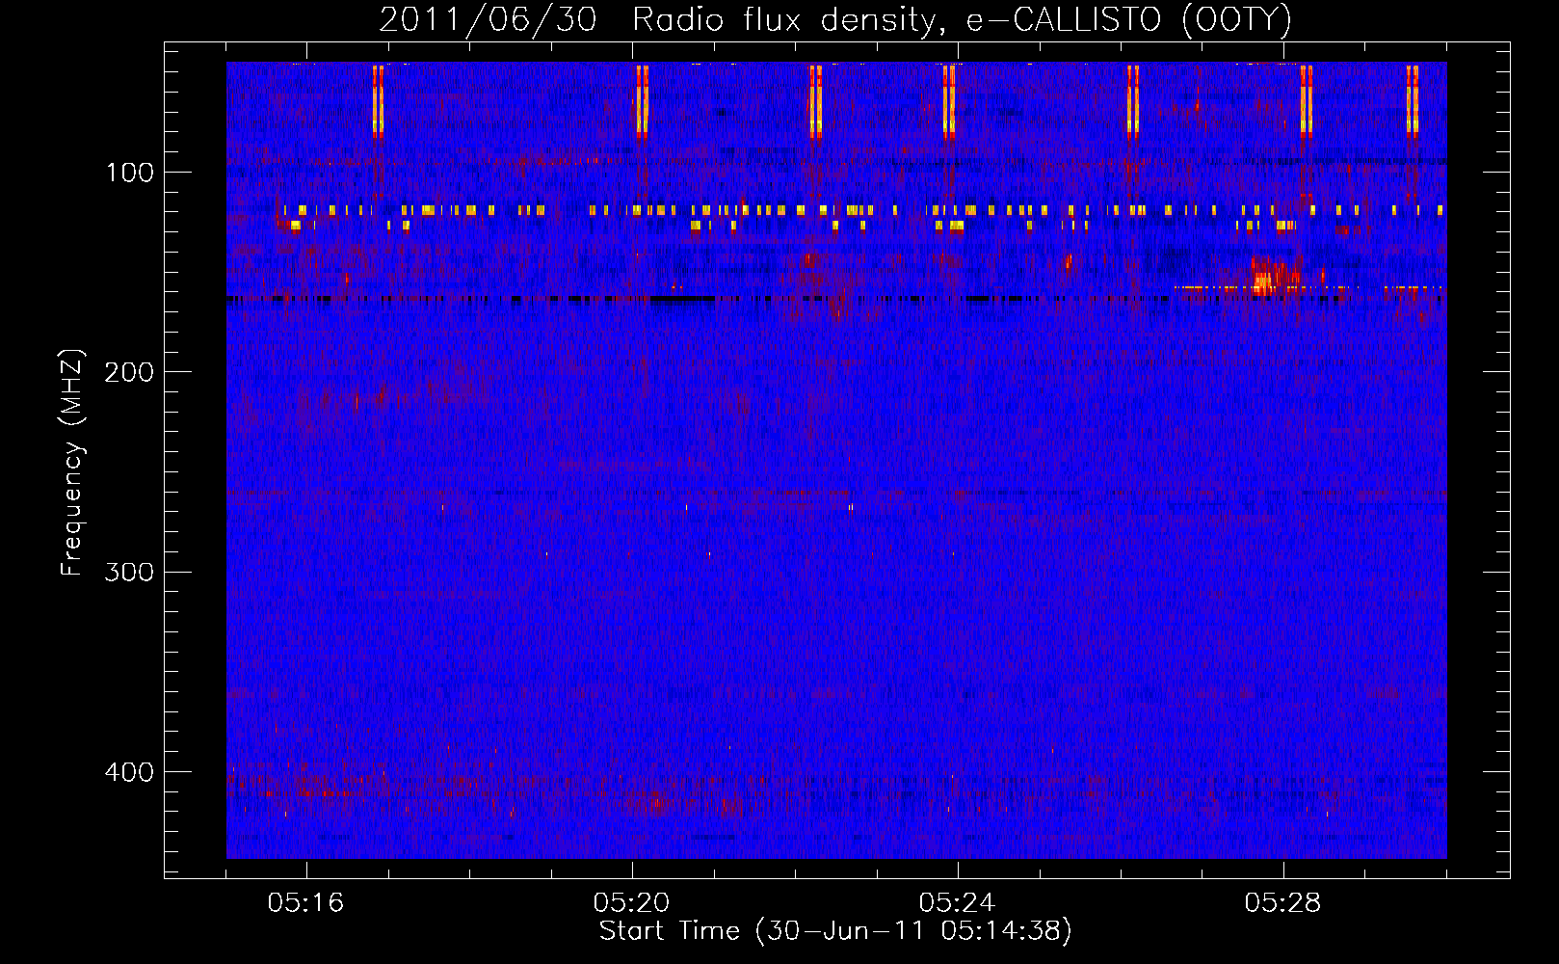Click the 300 frequency tick label

click(129, 573)
